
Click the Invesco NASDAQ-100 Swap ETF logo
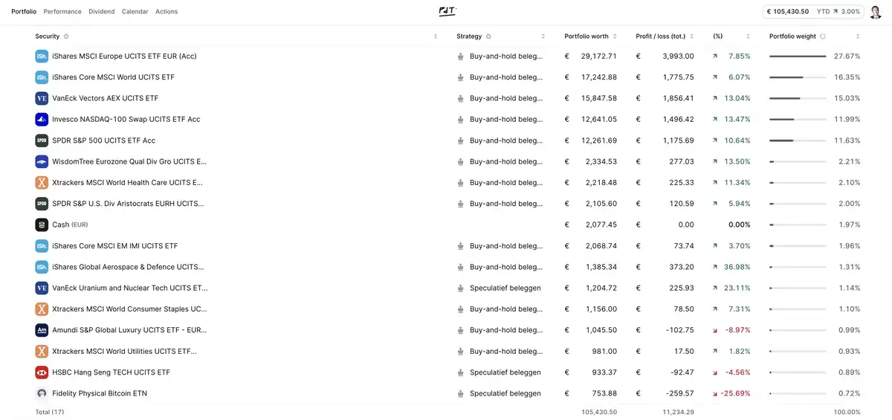click(x=42, y=120)
